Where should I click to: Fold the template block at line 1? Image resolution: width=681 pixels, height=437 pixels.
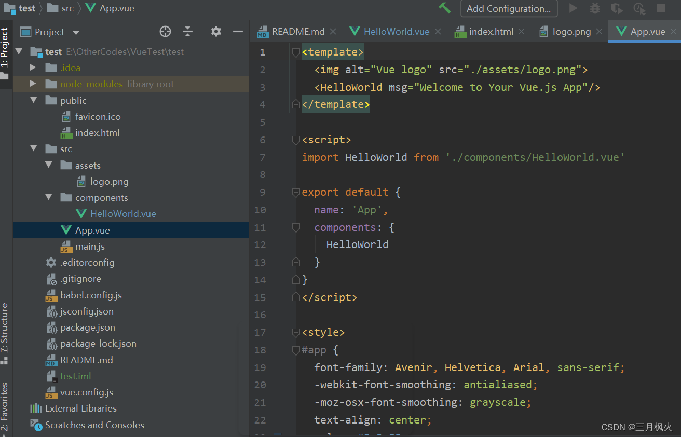coord(296,52)
